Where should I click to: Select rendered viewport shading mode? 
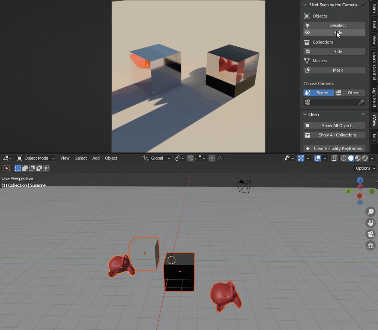pyautogui.click(x=365, y=158)
